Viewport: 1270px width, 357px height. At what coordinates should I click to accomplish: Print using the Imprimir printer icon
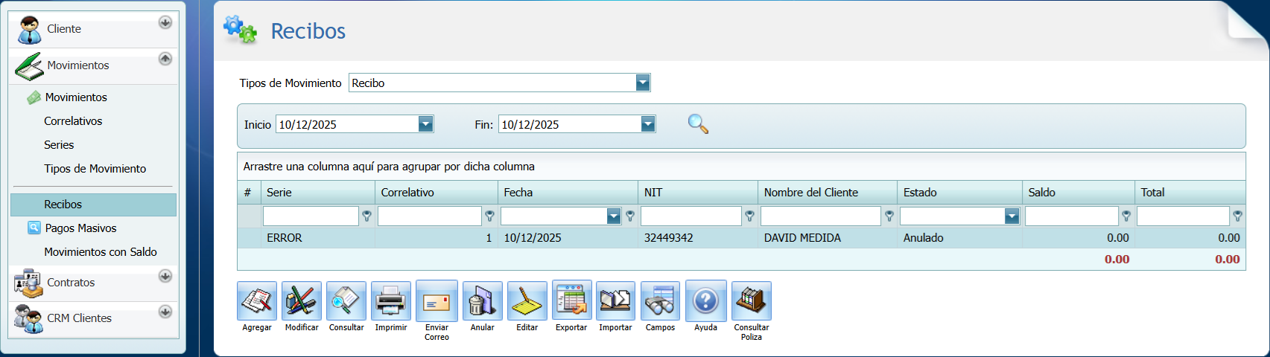[391, 301]
